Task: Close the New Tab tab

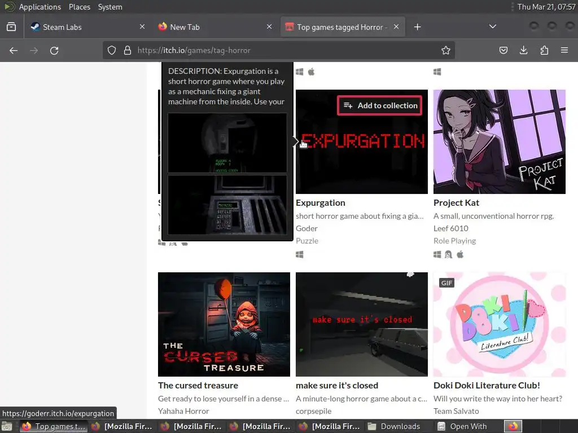Action: (269, 27)
